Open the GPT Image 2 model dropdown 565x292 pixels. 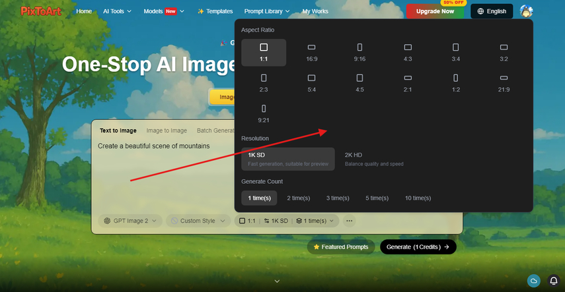pos(130,221)
